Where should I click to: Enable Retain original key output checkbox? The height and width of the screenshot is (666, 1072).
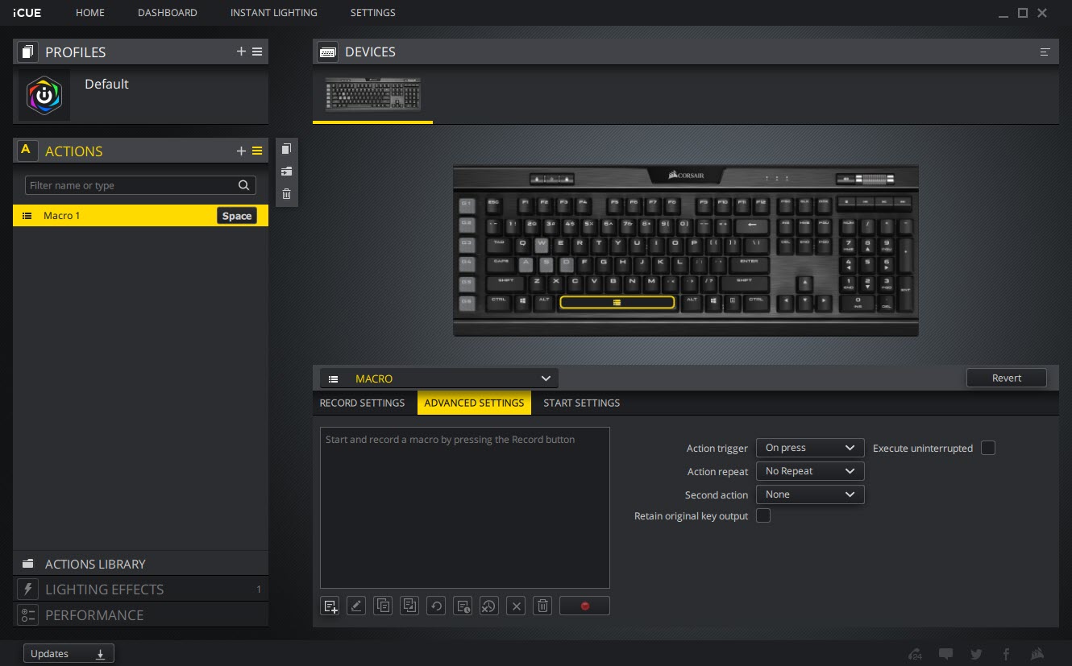click(x=763, y=515)
